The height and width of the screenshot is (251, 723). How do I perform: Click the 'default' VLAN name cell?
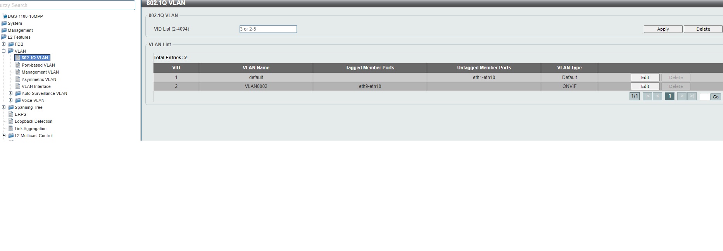(x=256, y=77)
